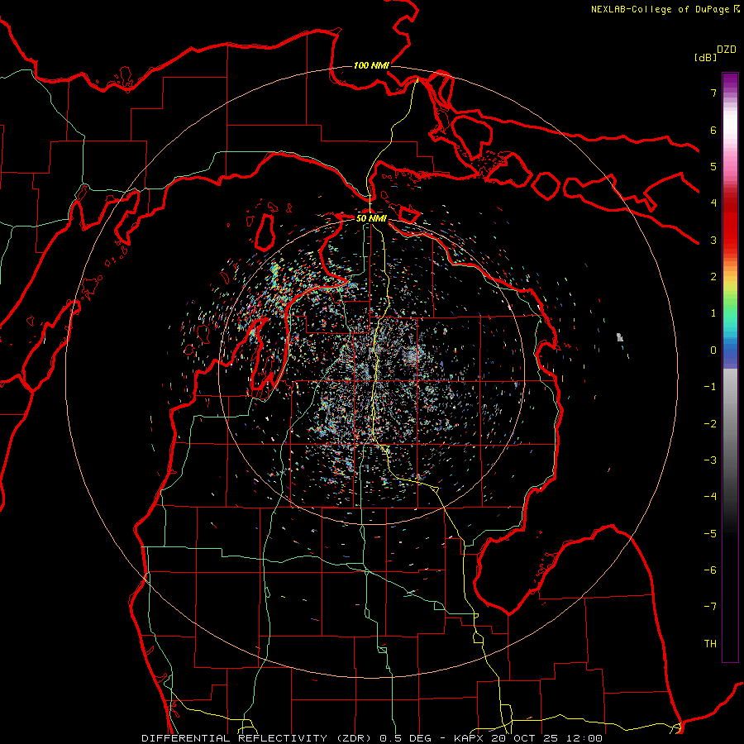The height and width of the screenshot is (744, 744).
Task: Click the Differential Reflectivity (ZDR) caption text
Action: pyautogui.click(x=259, y=738)
